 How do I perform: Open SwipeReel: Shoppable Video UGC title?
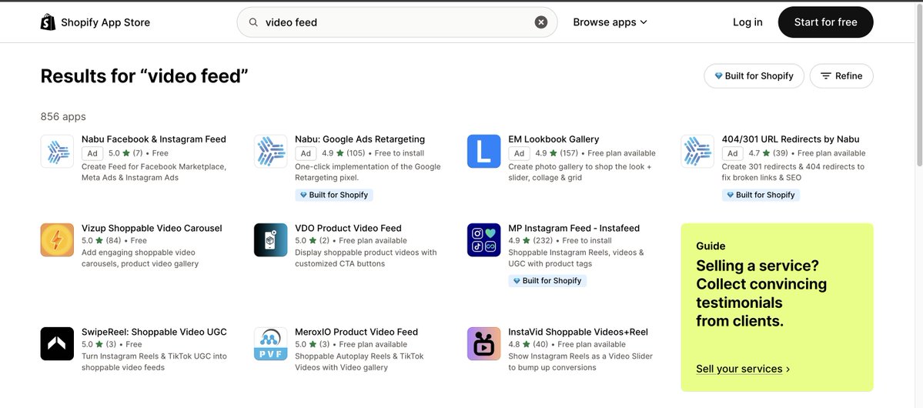[154, 332]
